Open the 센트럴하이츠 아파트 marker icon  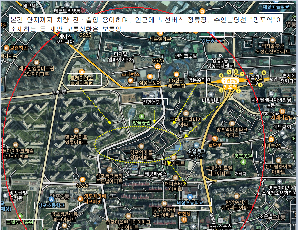pos(279,160)
